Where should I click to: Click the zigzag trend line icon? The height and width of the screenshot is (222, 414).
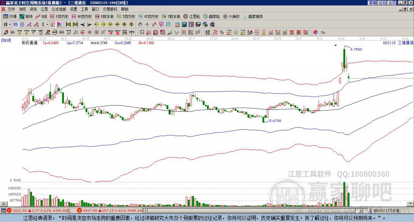tap(154, 25)
